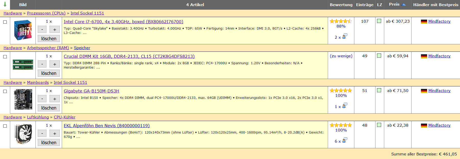Go to Prozessoren (CPUs) category
This screenshot has height=159, width=460.
click(46, 13)
